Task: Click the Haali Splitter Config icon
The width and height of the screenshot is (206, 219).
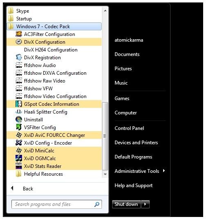Action: pos(19,112)
